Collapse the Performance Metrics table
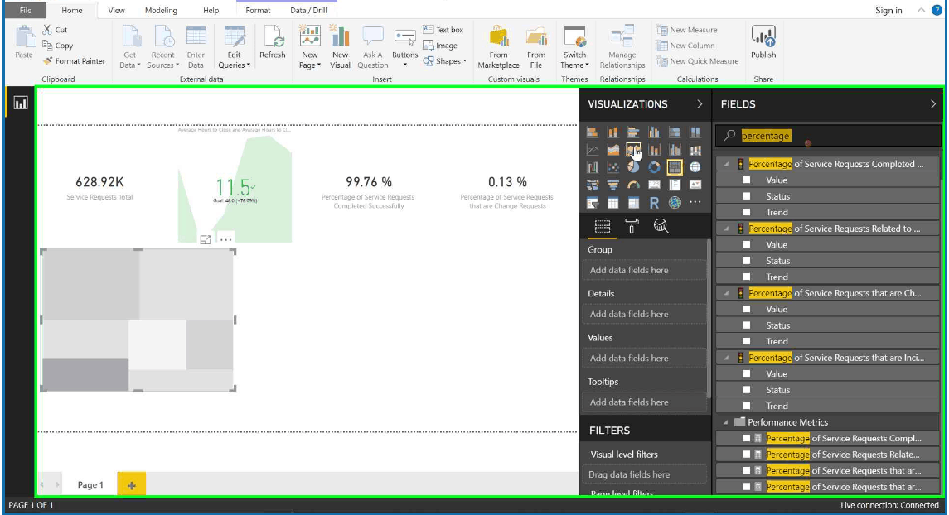949x515 pixels. 726,422
